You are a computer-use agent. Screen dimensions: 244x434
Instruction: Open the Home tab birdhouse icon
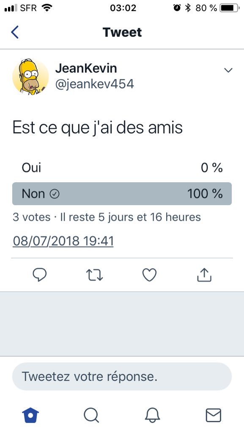pyautogui.click(x=30, y=415)
